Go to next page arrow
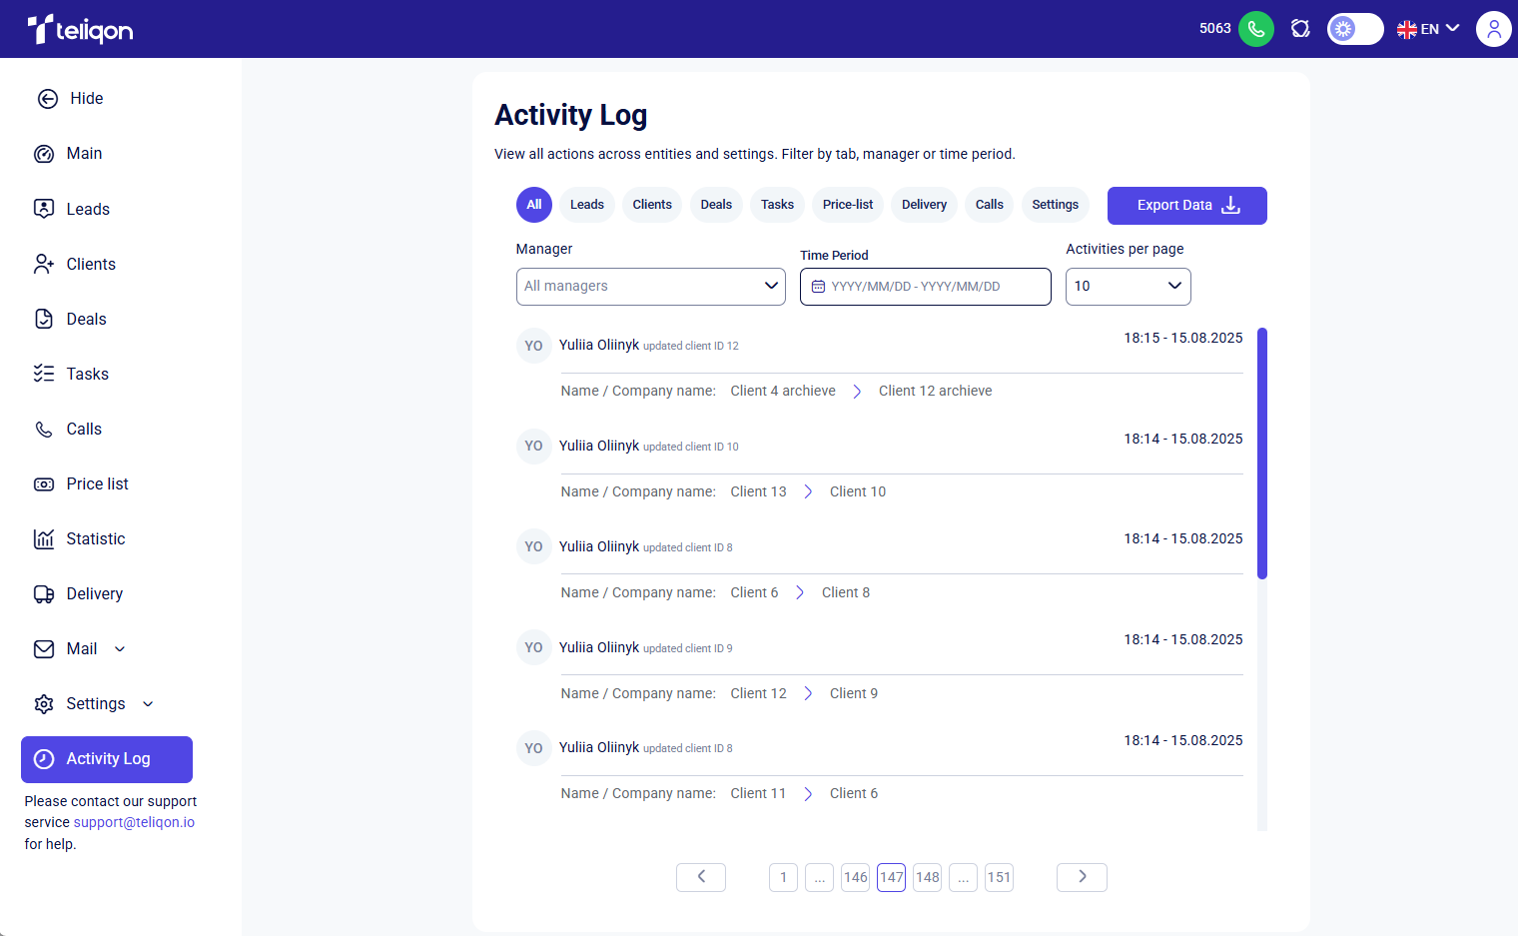Viewport: 1518px width, 936px height. coord(1082,877)
